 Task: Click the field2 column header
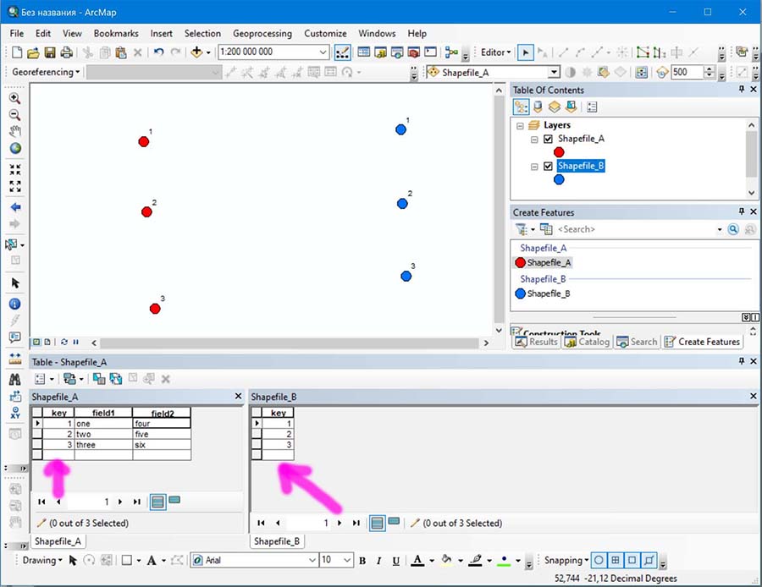coord(162,413)
